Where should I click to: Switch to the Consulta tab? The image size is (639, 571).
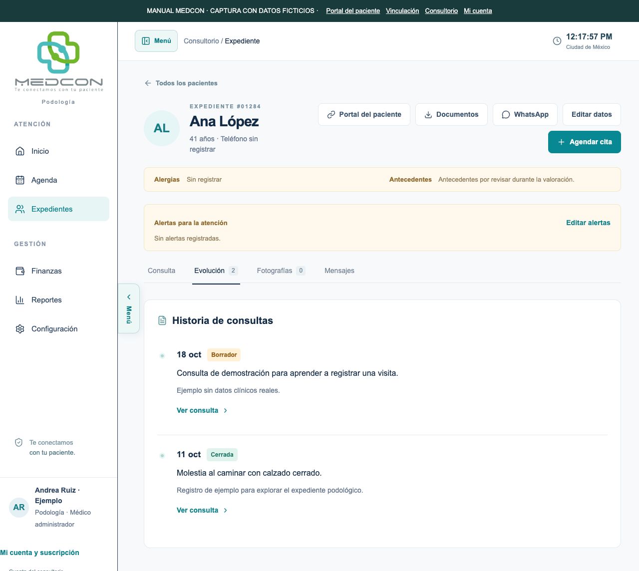pyautogui.click(x=161, y=271)
